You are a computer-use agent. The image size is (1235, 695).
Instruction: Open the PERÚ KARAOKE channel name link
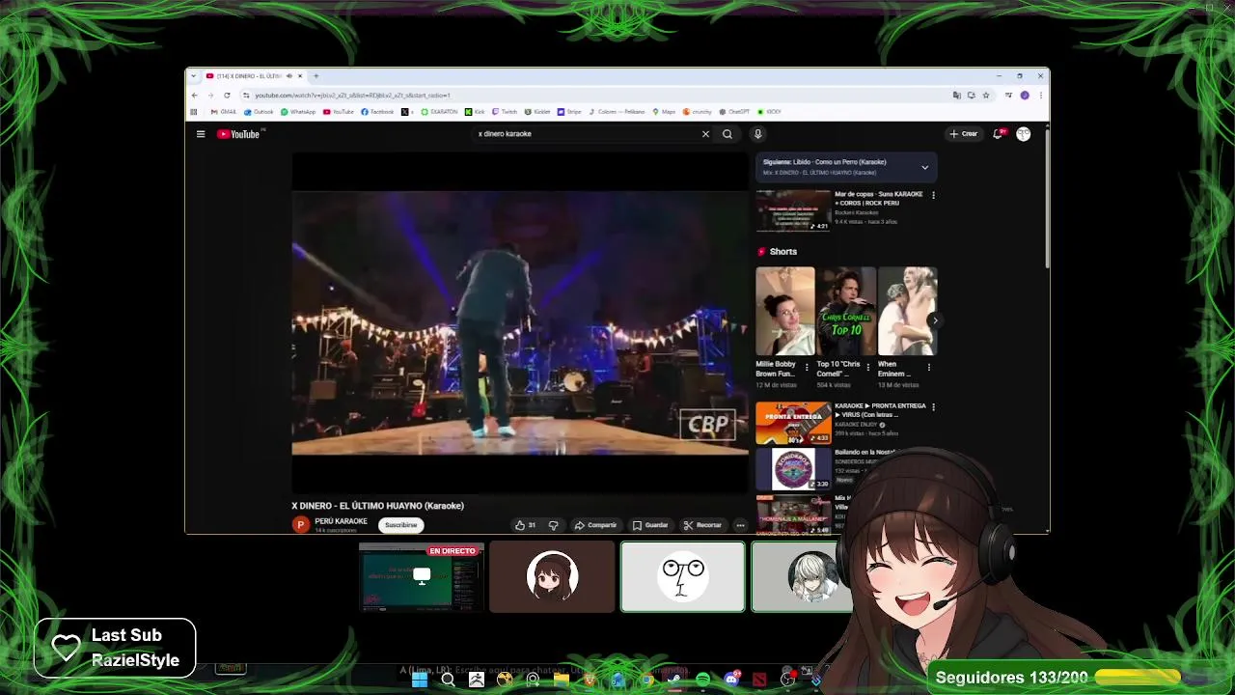pyautogui.click(x=341, y=521)
